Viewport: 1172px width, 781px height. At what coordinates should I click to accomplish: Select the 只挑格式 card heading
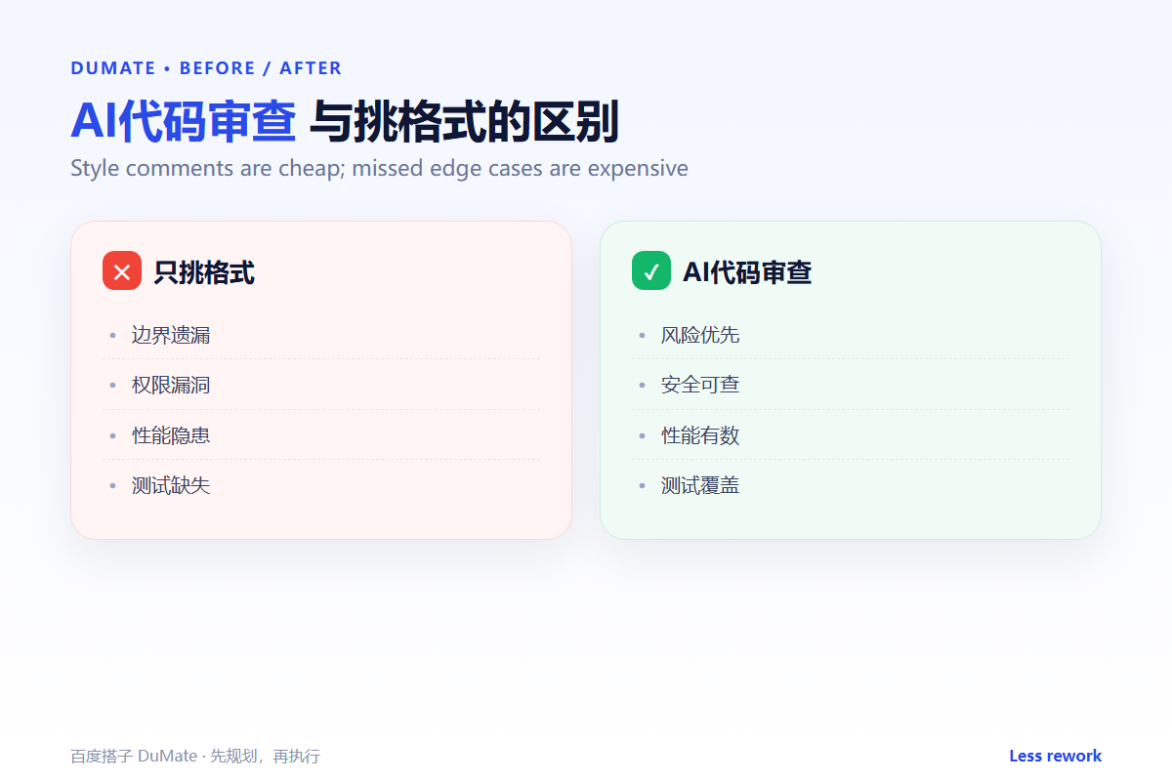click(204, 272)
